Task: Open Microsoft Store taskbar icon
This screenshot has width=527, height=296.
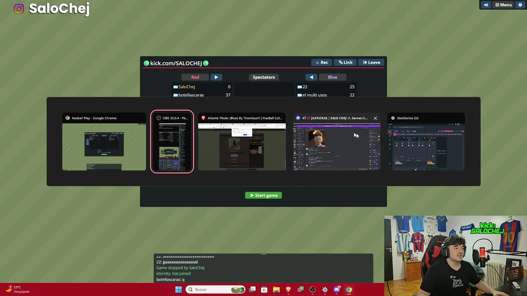Action: tap(264, 289)
